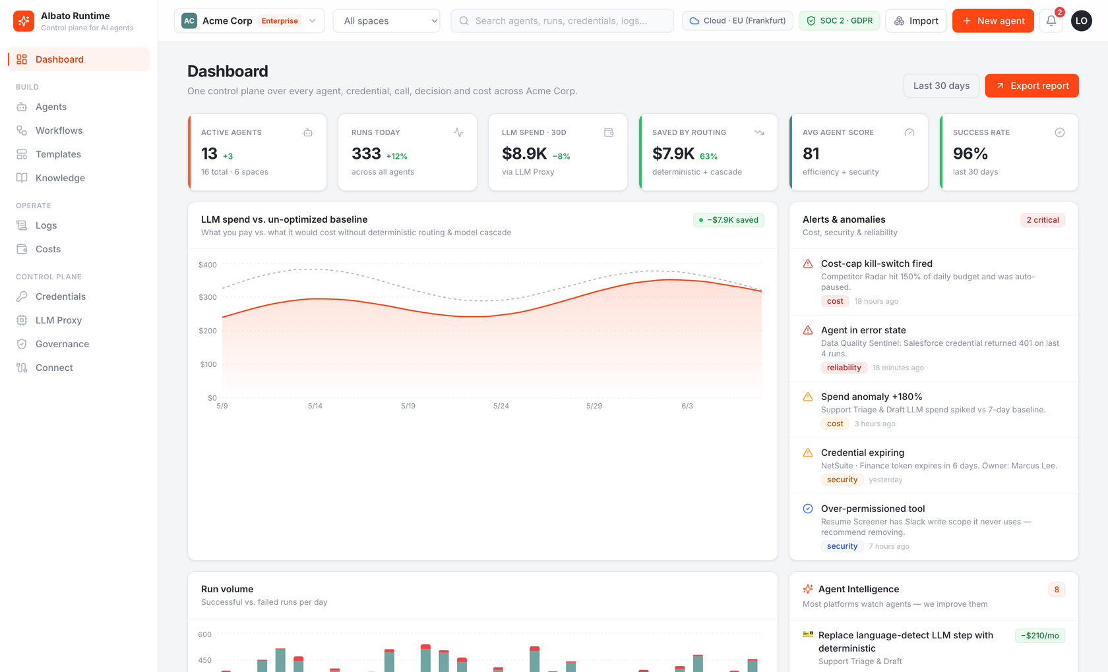Click the warning icon for Spend anomaly +180%
Screen dimensions: 1108x672
(x=808, y=397)
